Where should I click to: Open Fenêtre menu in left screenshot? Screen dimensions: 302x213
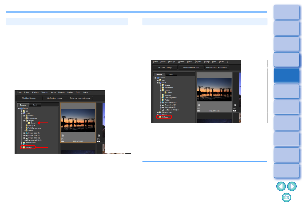85,92
